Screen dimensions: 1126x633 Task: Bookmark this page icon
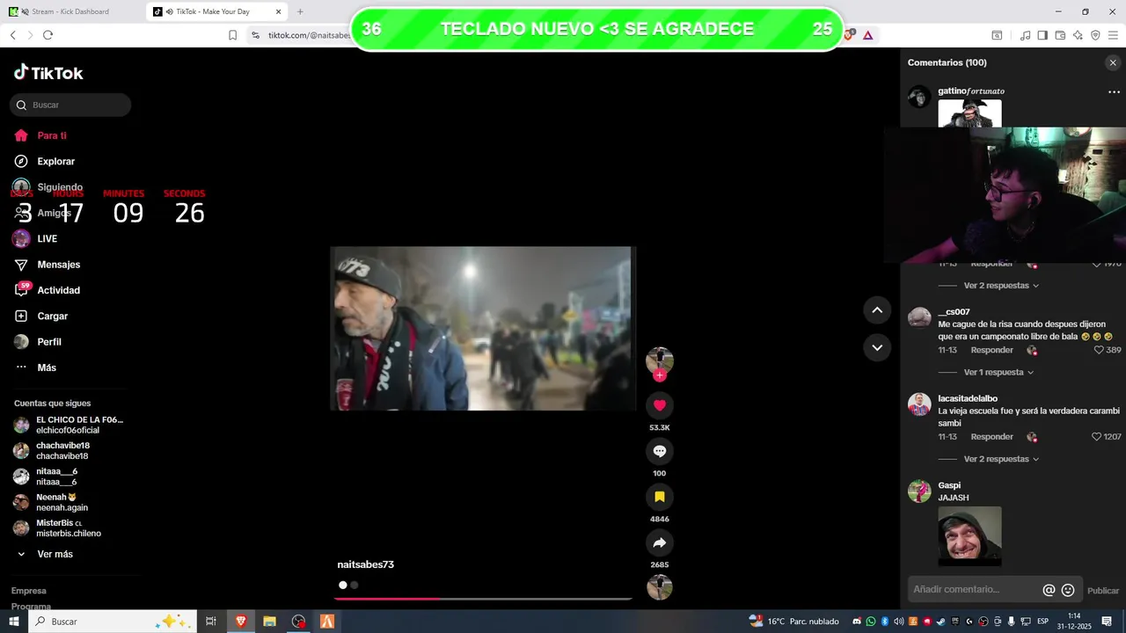pyautogui.click(x=232, y=35)
